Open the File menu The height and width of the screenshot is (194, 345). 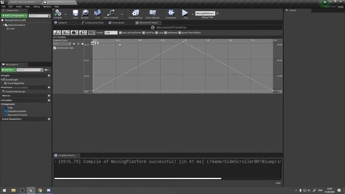point(4,6)
